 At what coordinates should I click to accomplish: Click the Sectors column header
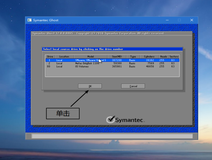tap(174, 56)
